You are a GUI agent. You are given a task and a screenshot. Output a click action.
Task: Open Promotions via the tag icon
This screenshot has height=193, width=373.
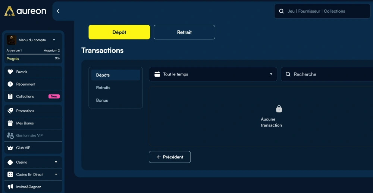click(x=10, y=111)
